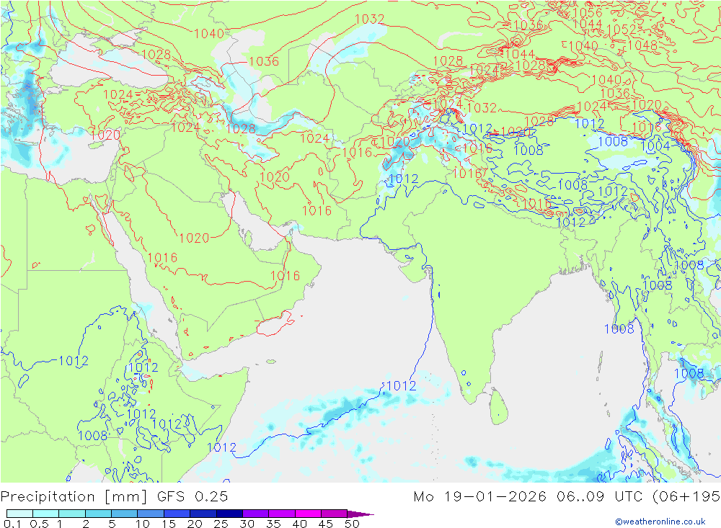Click the "0.1" legend tick label
The width and height of the screenshot is (721, 528).
[x=12, y=524]
